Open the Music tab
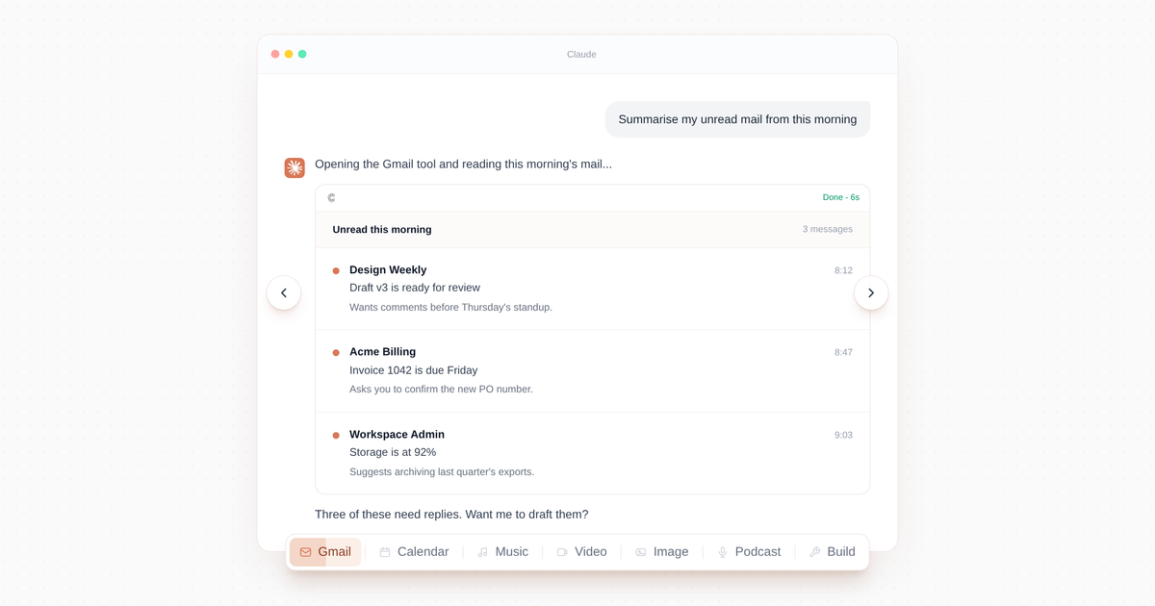 (x=502, y=552)
